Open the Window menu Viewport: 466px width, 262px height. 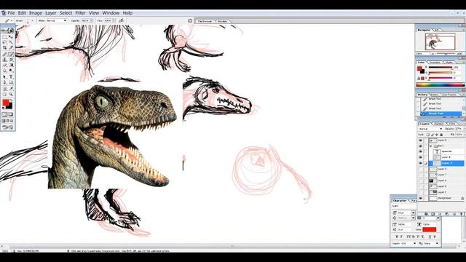tap(111, 13)
